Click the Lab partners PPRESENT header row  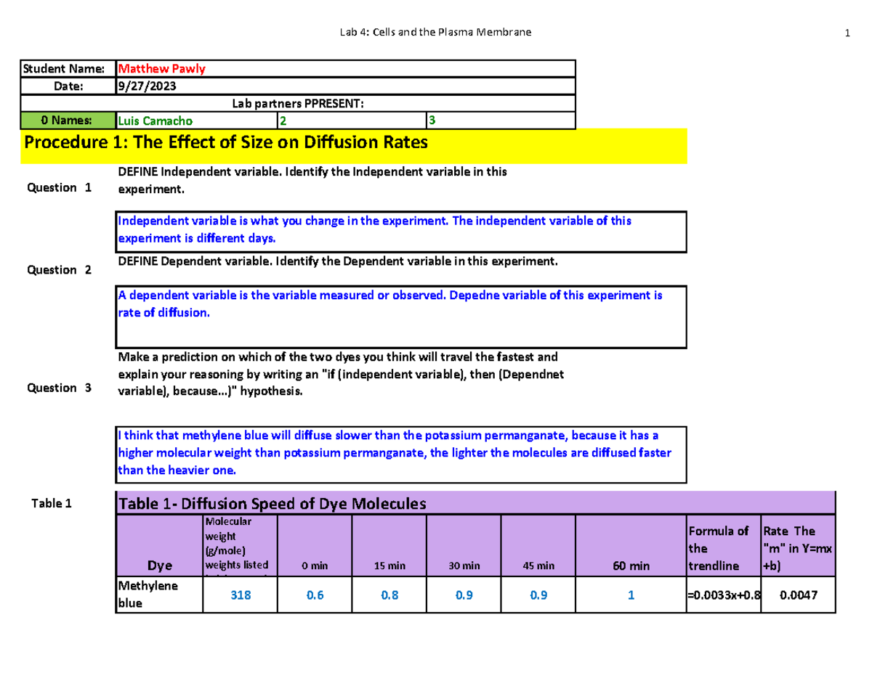(x=298, y=103)
